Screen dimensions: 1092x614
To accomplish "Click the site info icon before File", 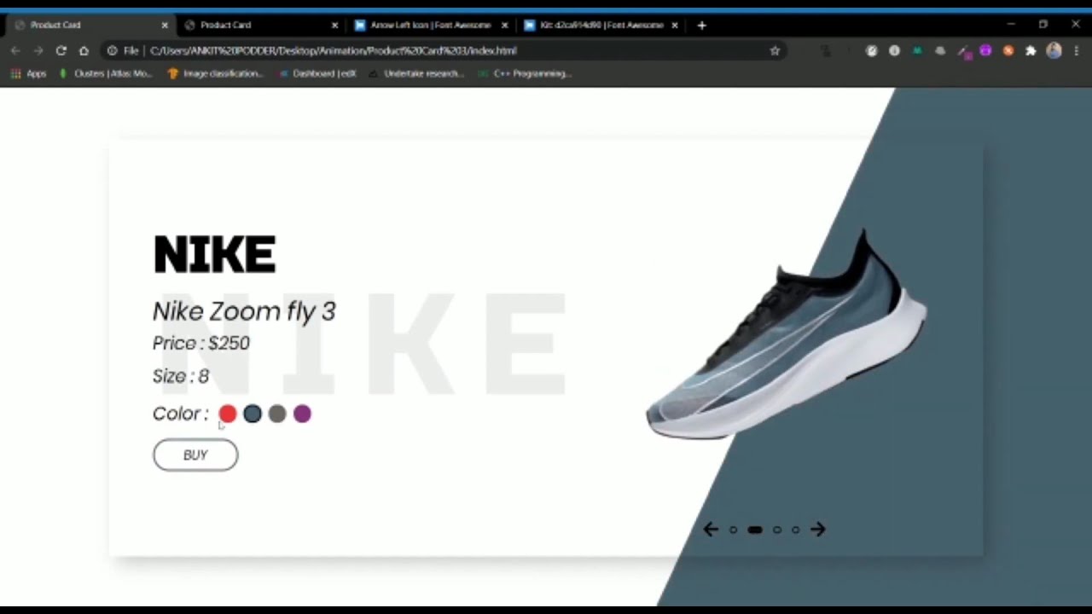I will [112, 51].
